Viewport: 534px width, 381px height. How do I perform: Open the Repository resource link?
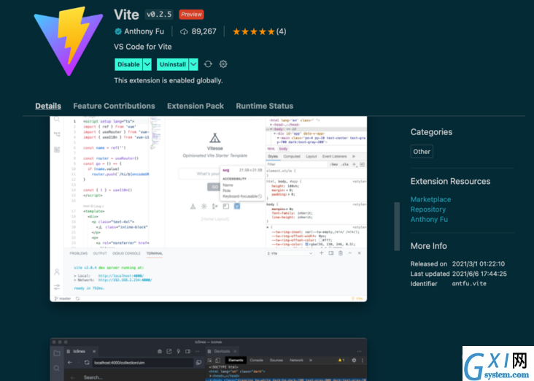tap(427, 209)
